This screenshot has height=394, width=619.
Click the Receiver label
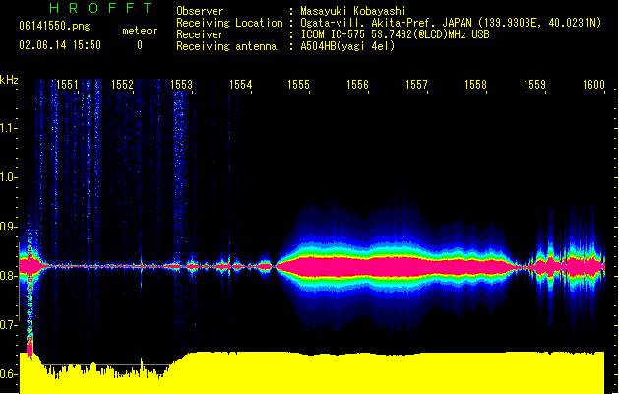pyautogui.click(x=200, y=34)
